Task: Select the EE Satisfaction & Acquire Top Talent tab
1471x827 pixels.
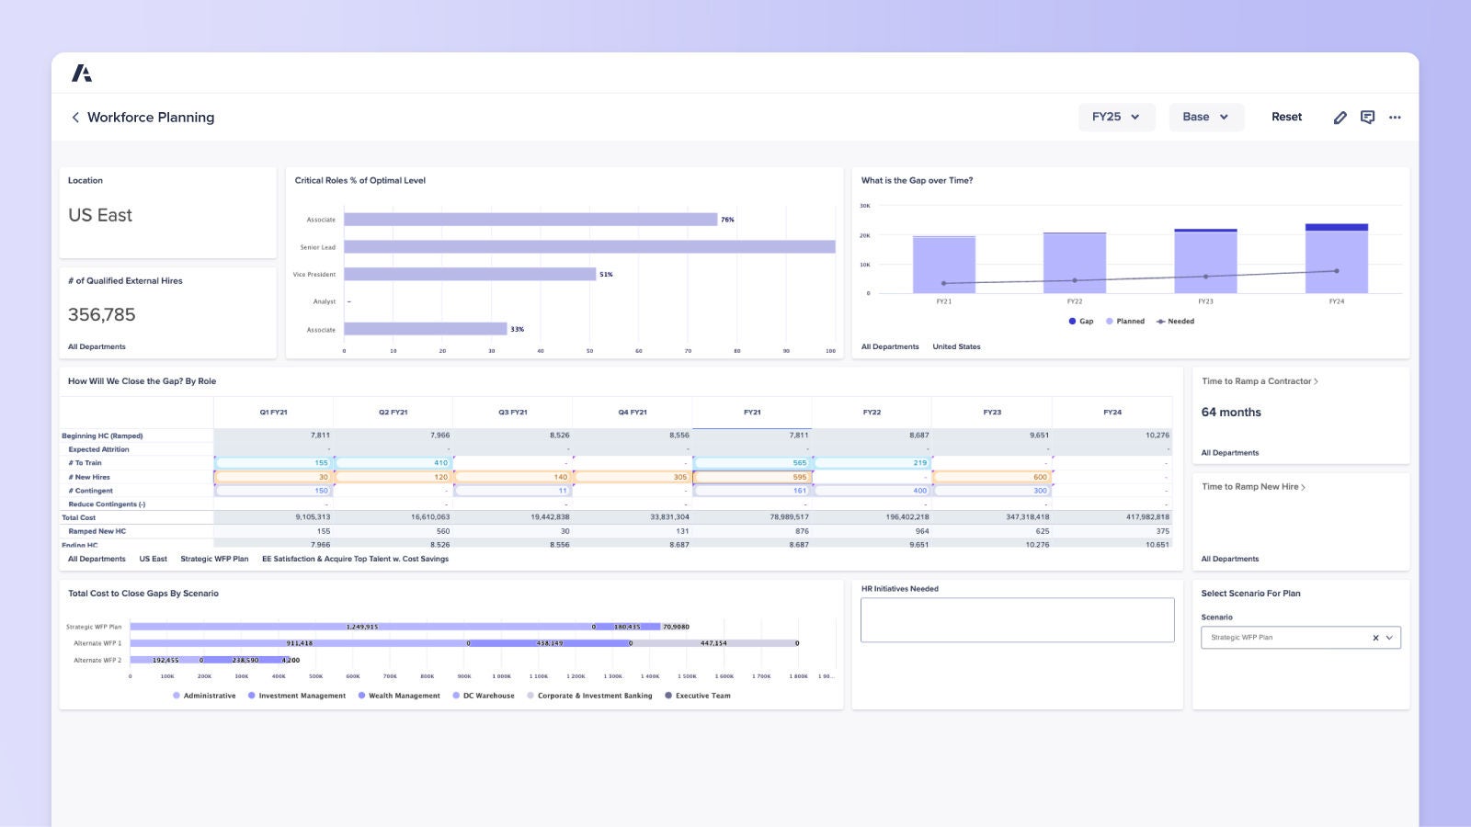Action: click(355, 558)
